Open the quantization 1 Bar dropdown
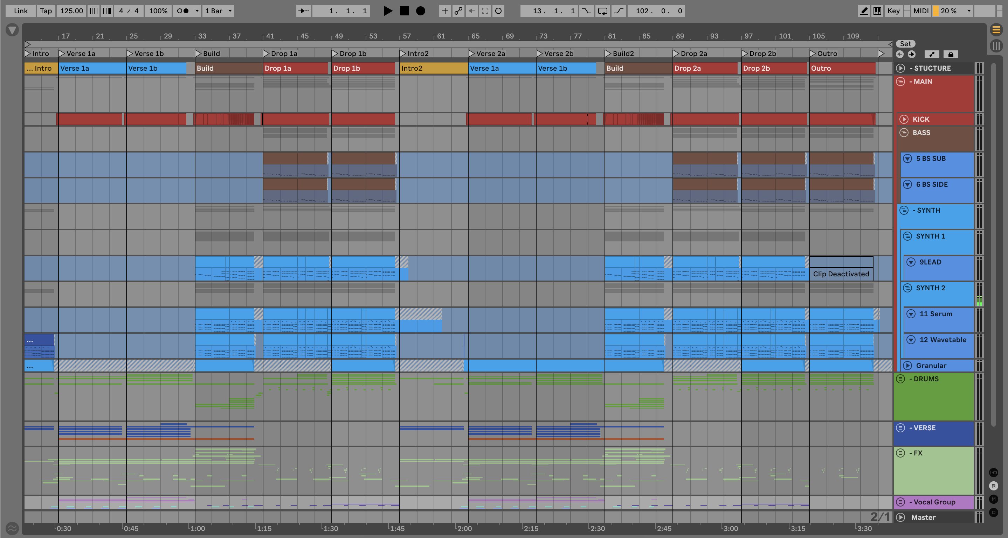The image size is (1008, 538). coord(218,11)
